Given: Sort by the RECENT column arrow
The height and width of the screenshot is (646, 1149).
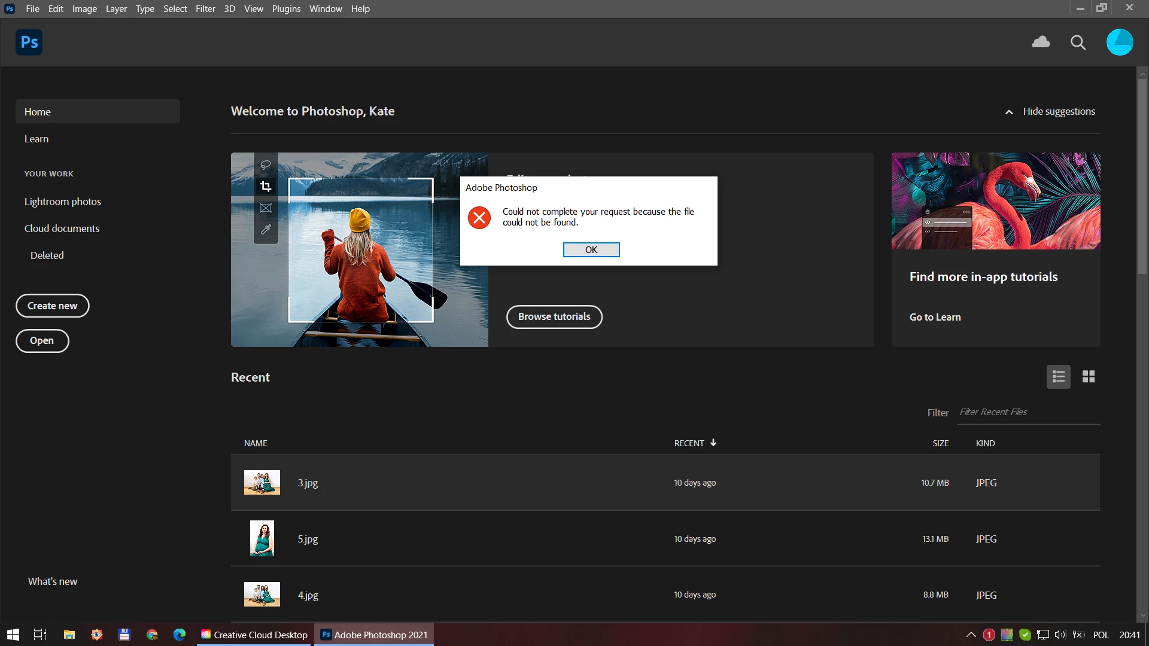Looking at the screenshot, I should pos(713,443).
